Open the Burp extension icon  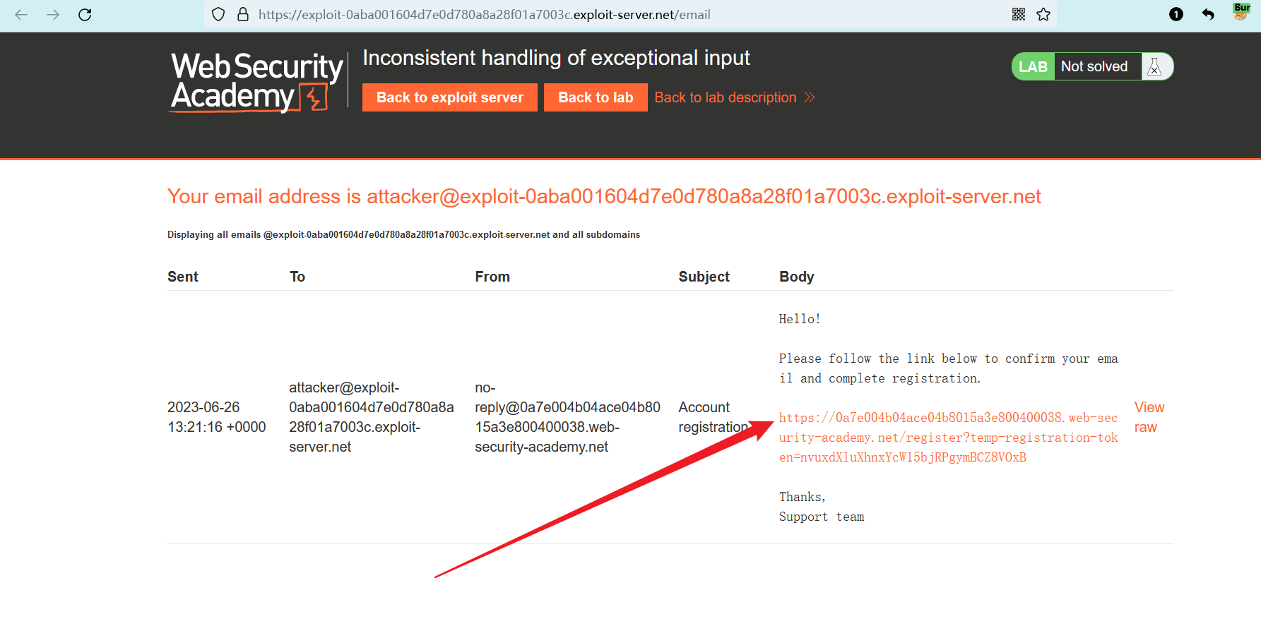(x=1241, y=12)
